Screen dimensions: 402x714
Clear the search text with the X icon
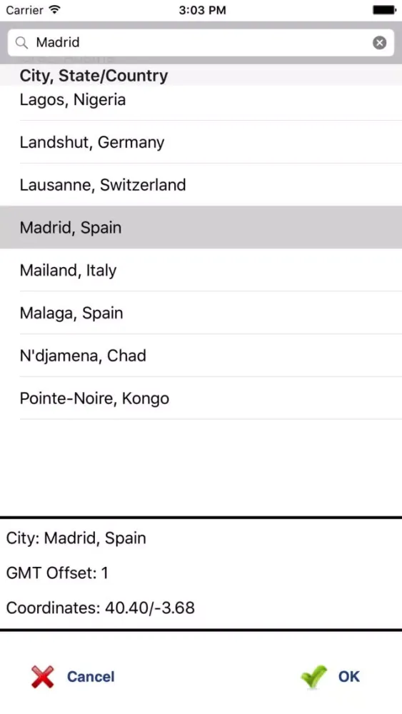(x=380, y=42)
